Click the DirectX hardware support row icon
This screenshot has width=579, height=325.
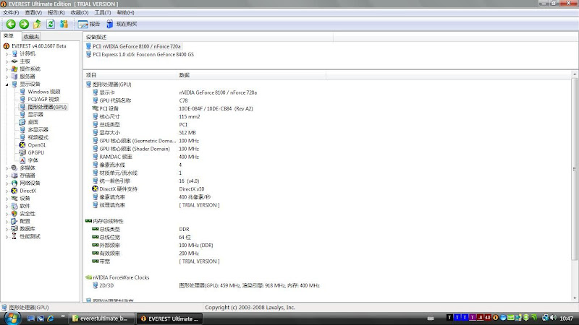[x=96, y=189]
